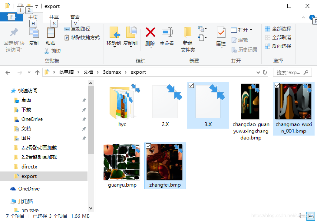
Task: Click the New folder (新建文件夹) icon
Action: 187,32
